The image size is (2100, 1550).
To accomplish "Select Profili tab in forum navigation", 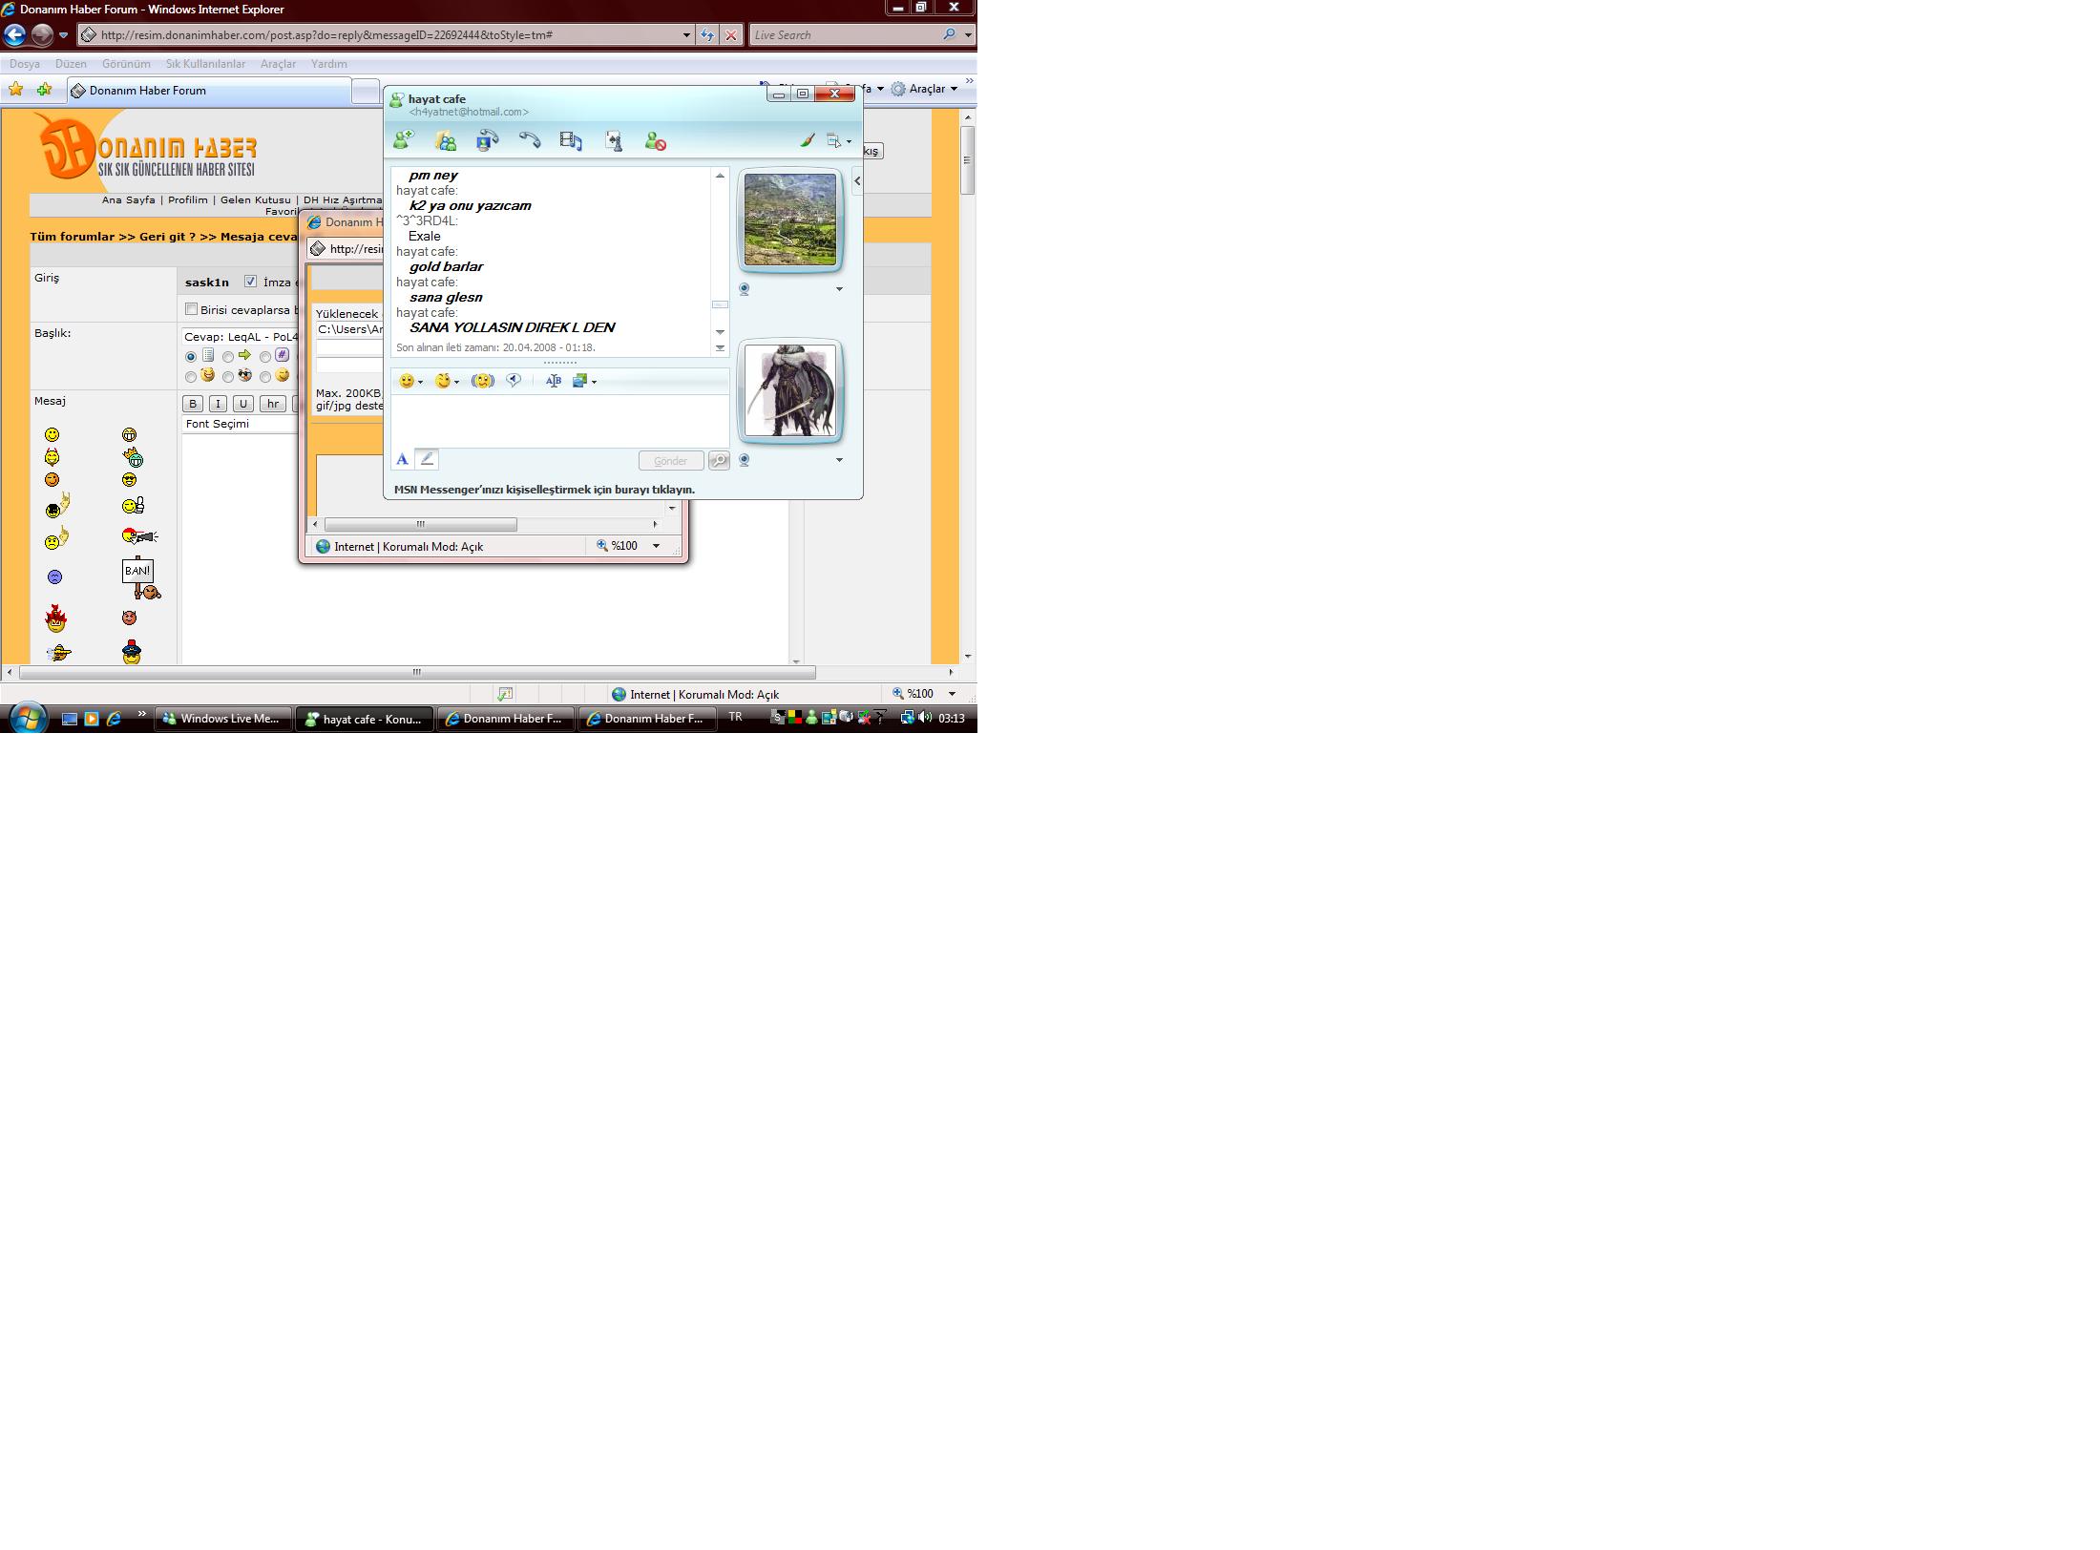I will (x=182, y=200).
